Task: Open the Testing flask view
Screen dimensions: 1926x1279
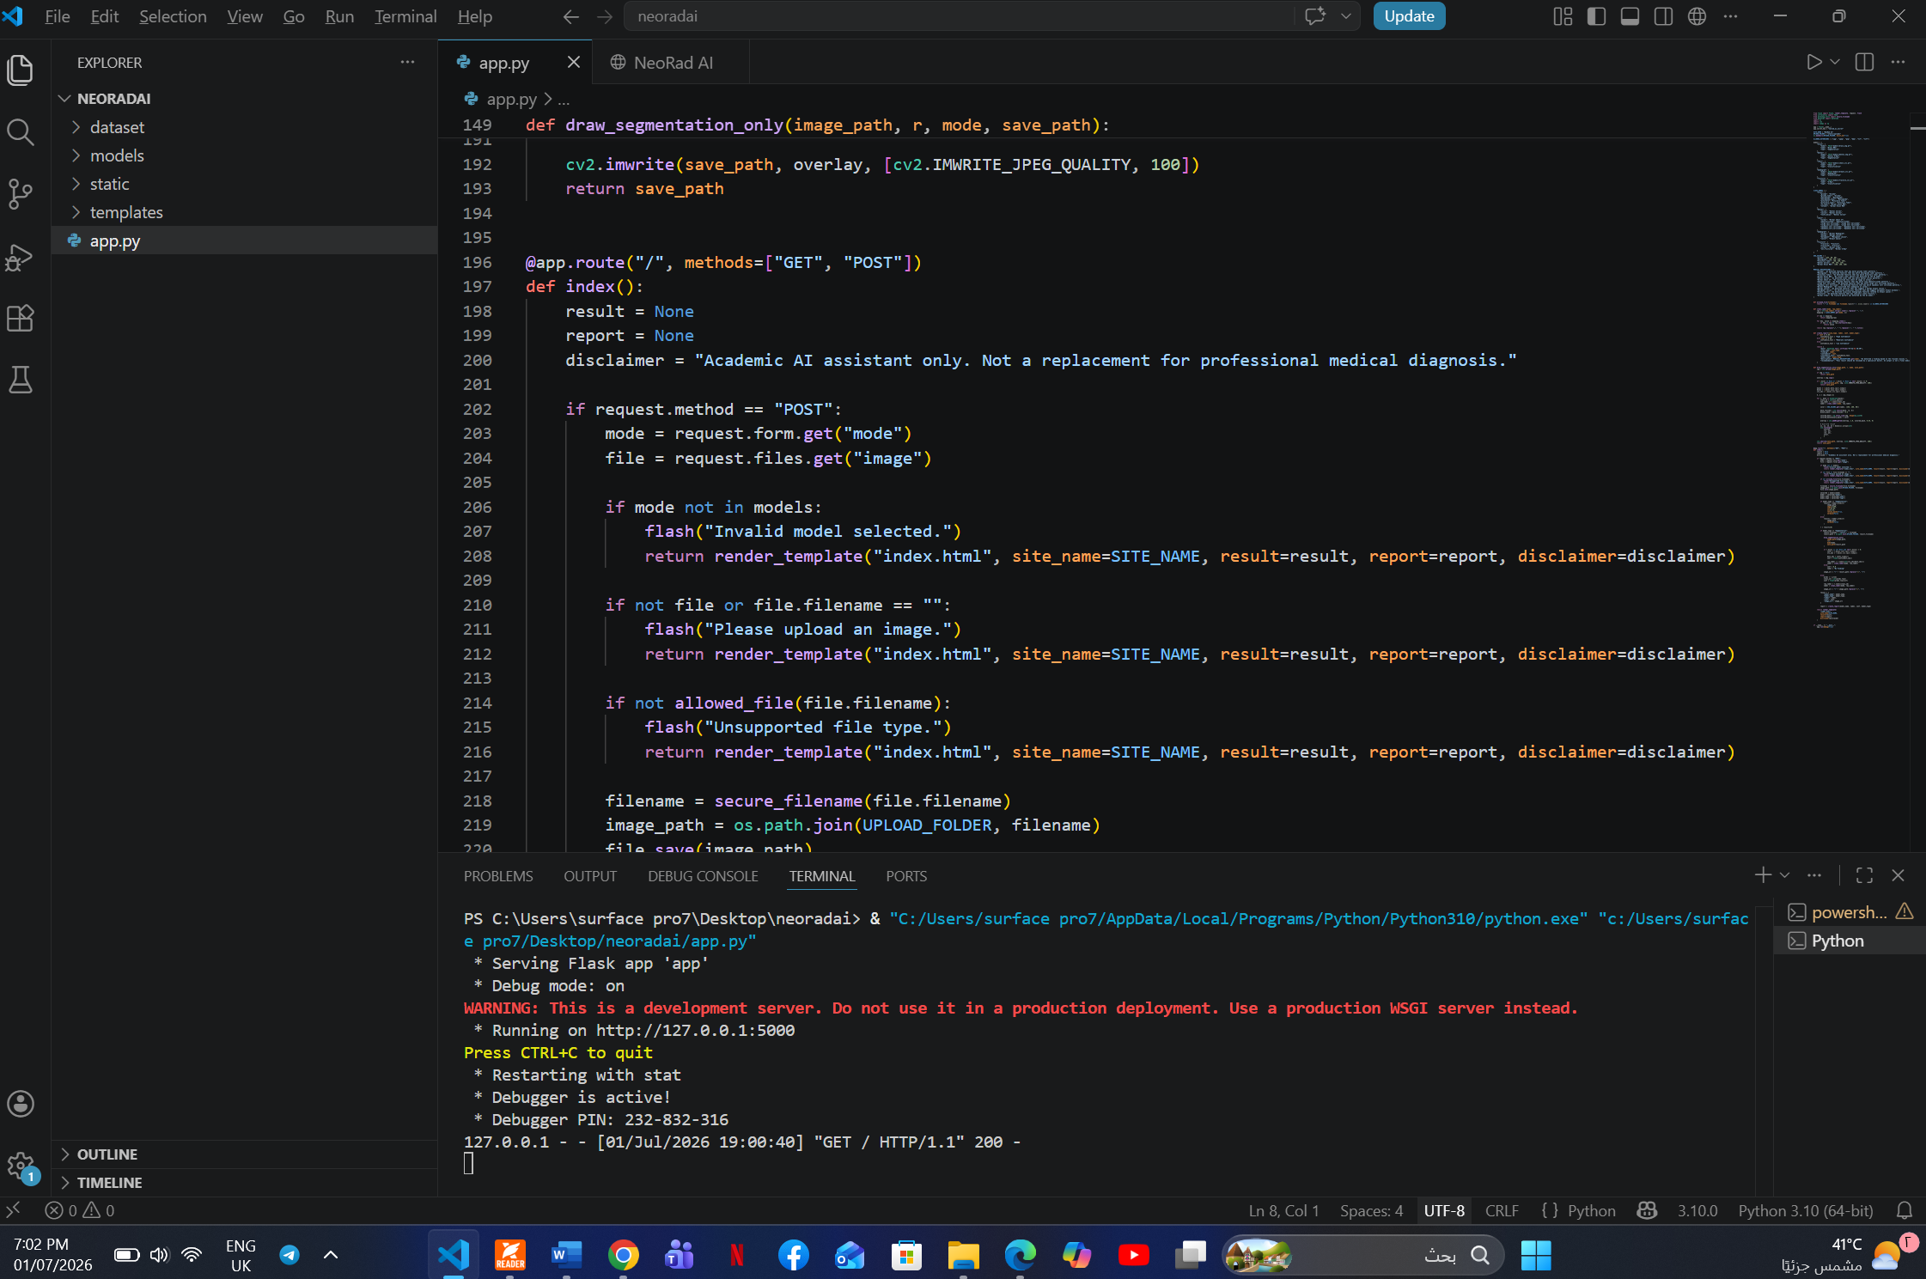Action: tap(21, 380)
